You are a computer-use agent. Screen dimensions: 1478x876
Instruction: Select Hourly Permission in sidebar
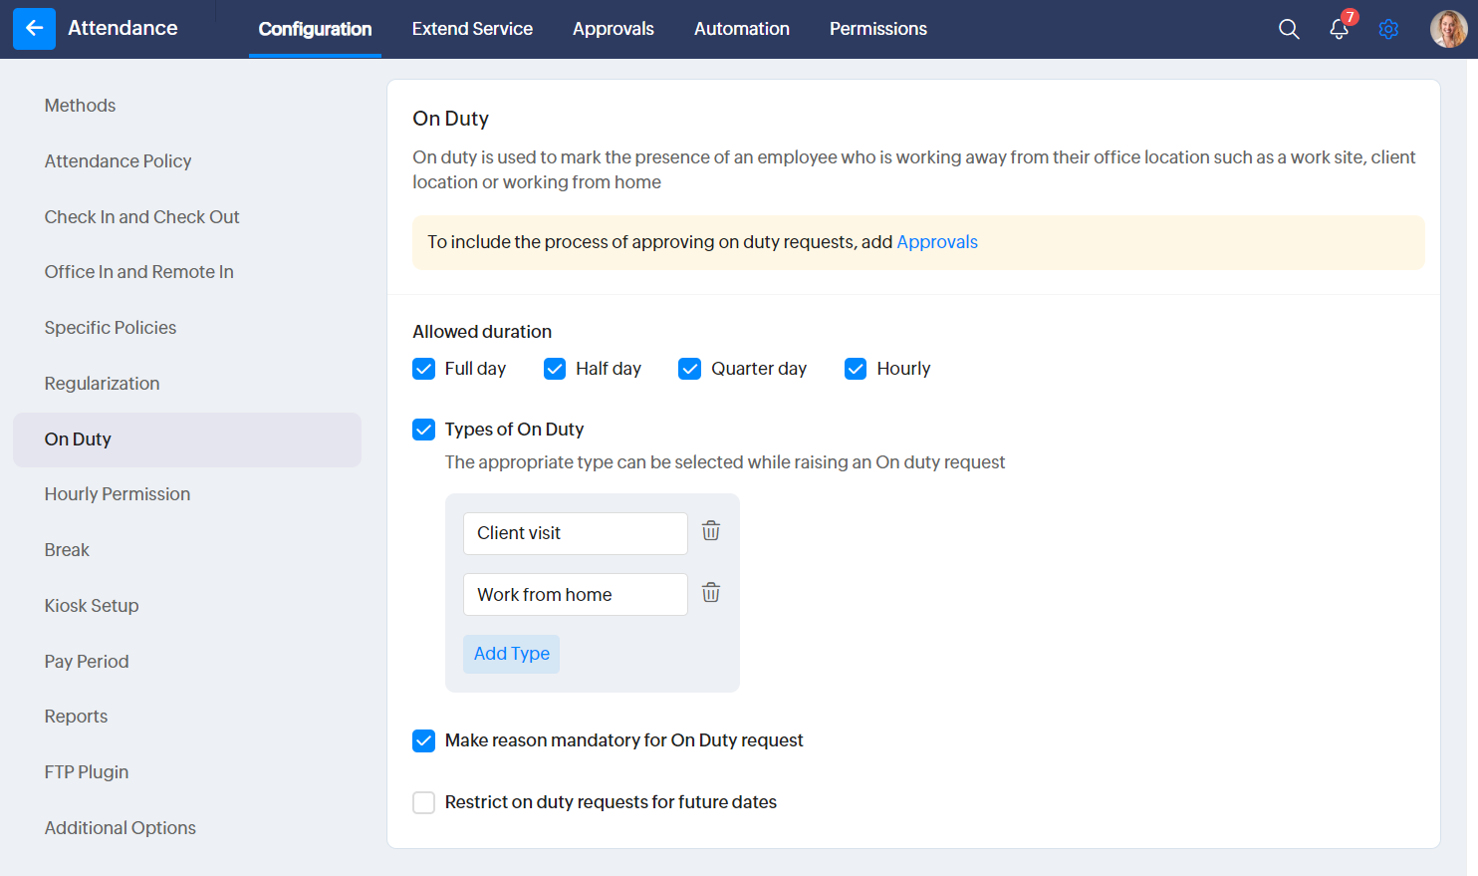118,494
